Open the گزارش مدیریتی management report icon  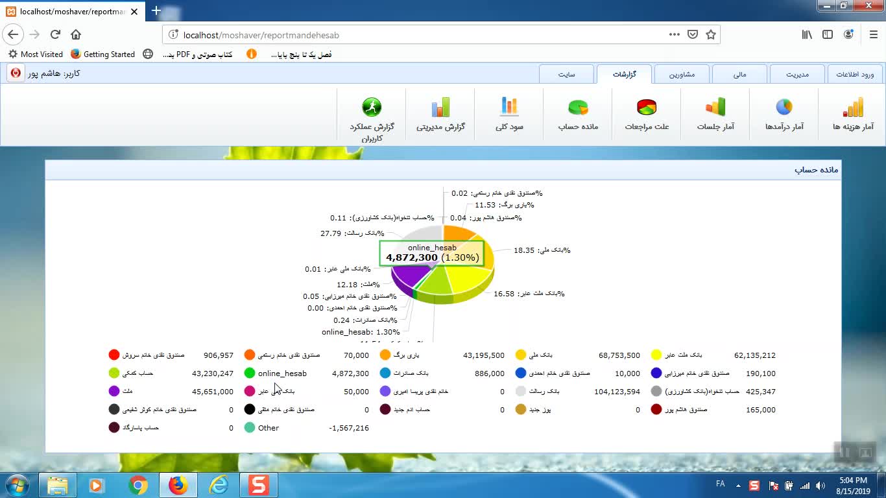tap(440, 108)
